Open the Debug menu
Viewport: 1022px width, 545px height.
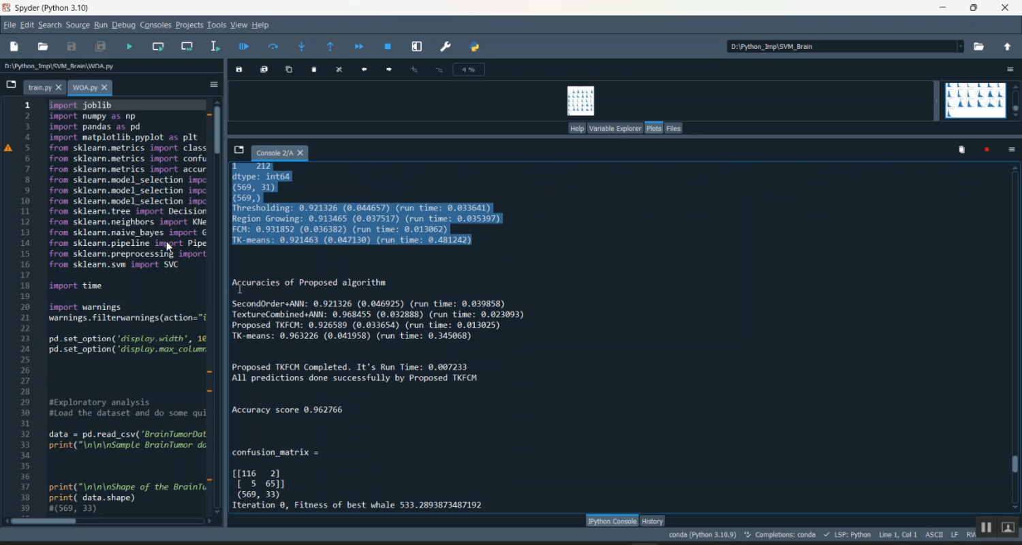pyautogui.click(x=123, y=25)
